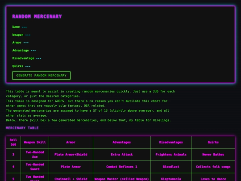Click the Advantages column header
The width and height of the screenshot is (241, 181).
coord(122,142)
